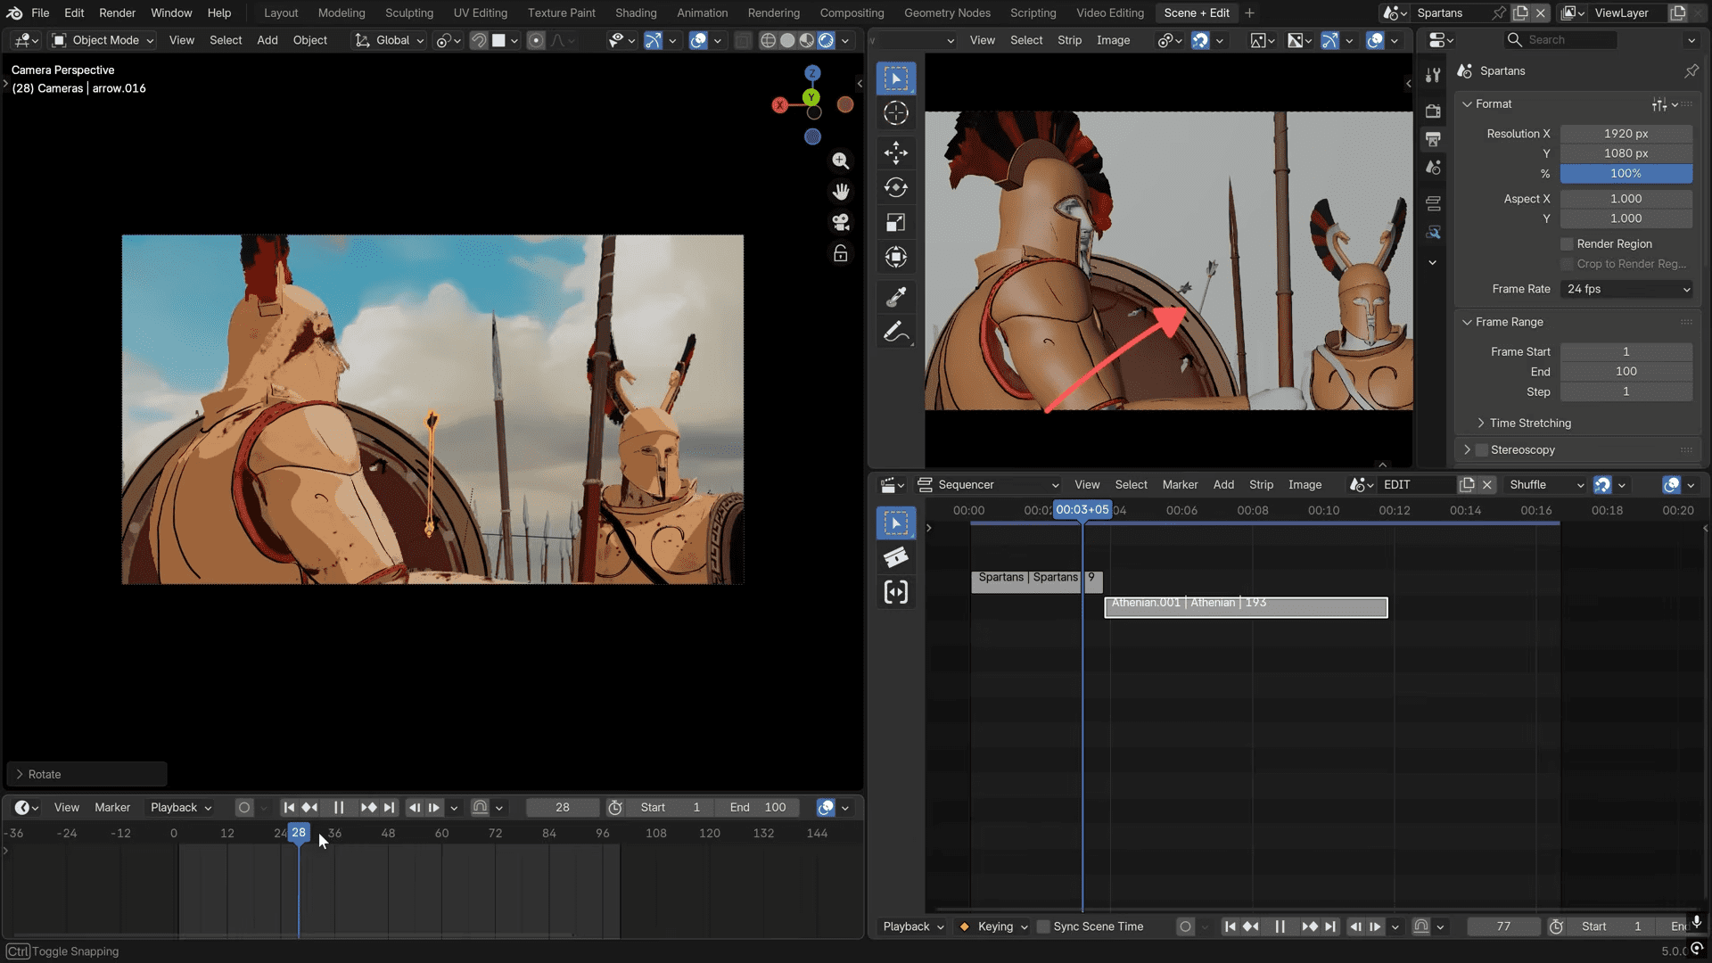Jump to the start frame in the sequencer
1712x963 pixels.
[1231, 926]
